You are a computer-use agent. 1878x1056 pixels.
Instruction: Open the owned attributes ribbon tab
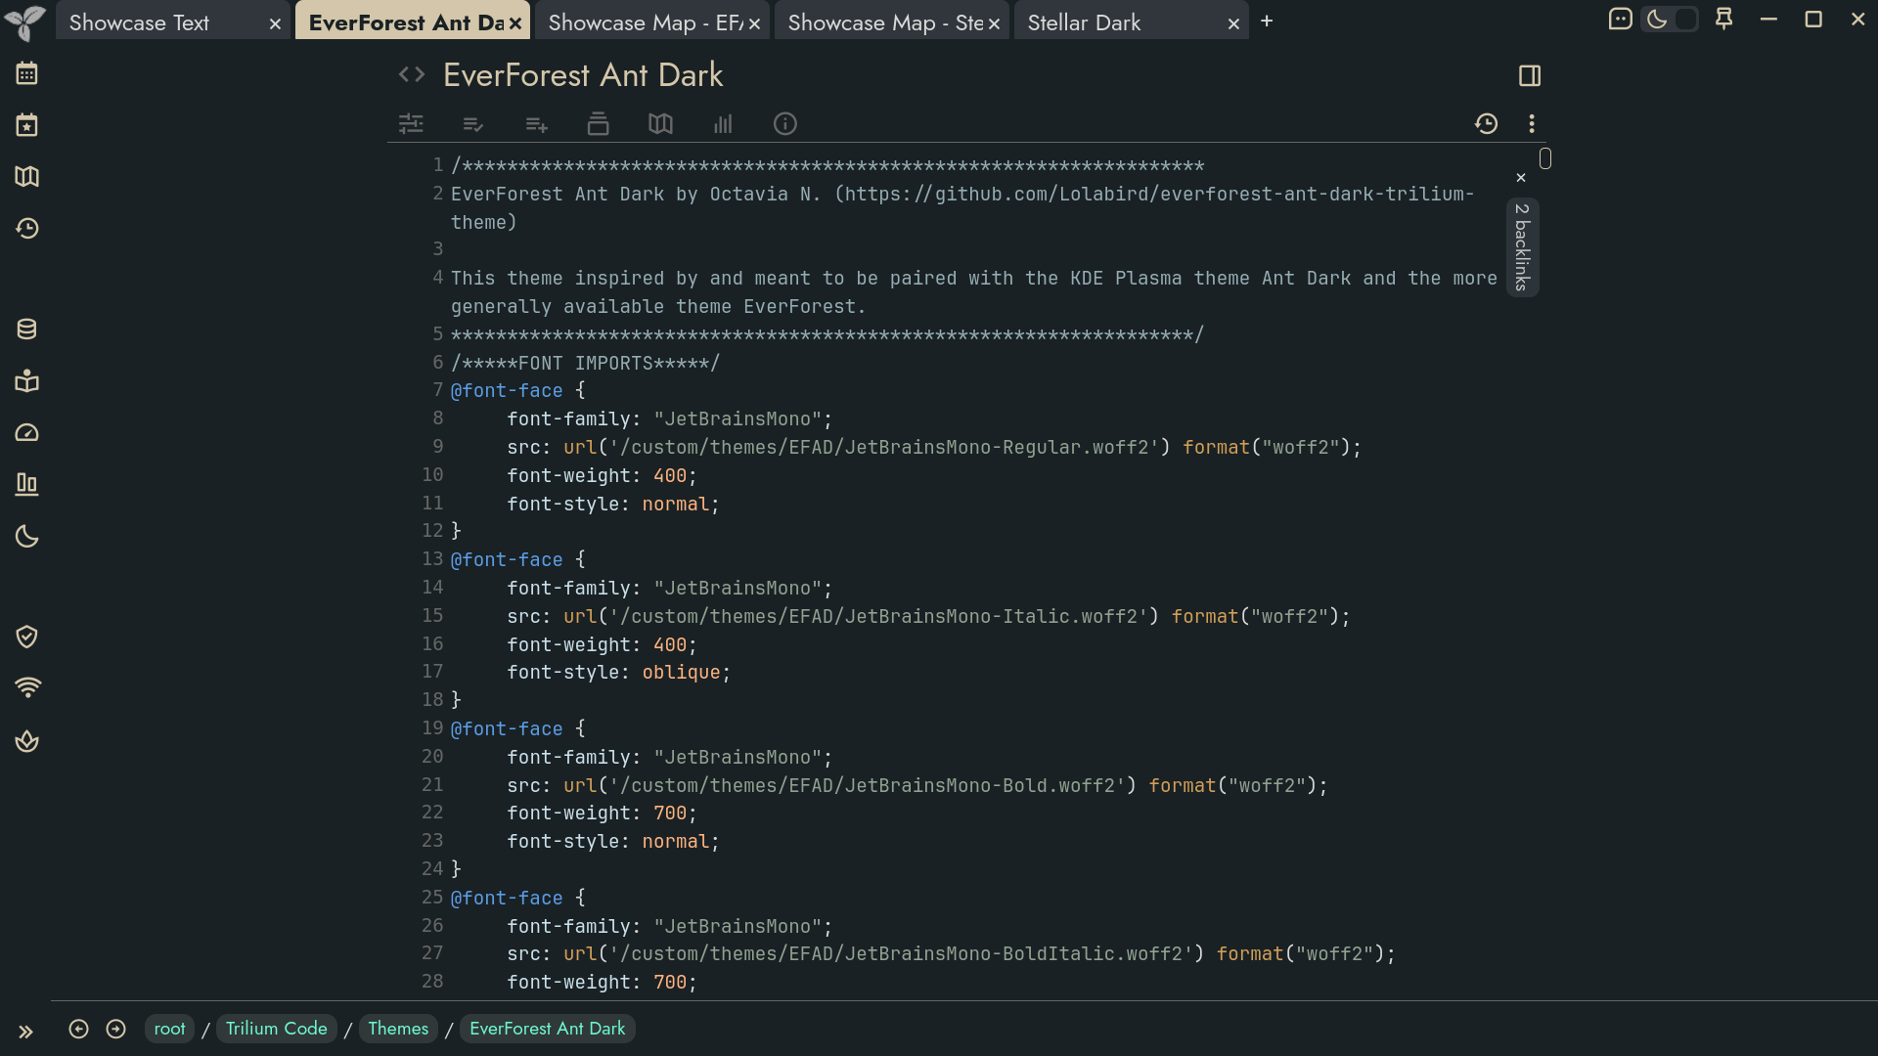tap(473, 123)
